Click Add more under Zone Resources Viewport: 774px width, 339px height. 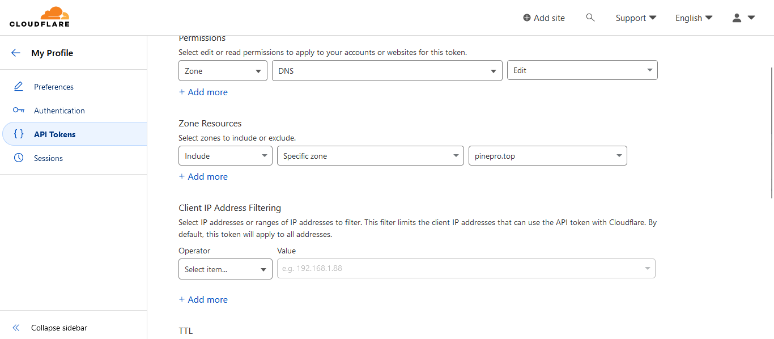click(x=203, y=176)
